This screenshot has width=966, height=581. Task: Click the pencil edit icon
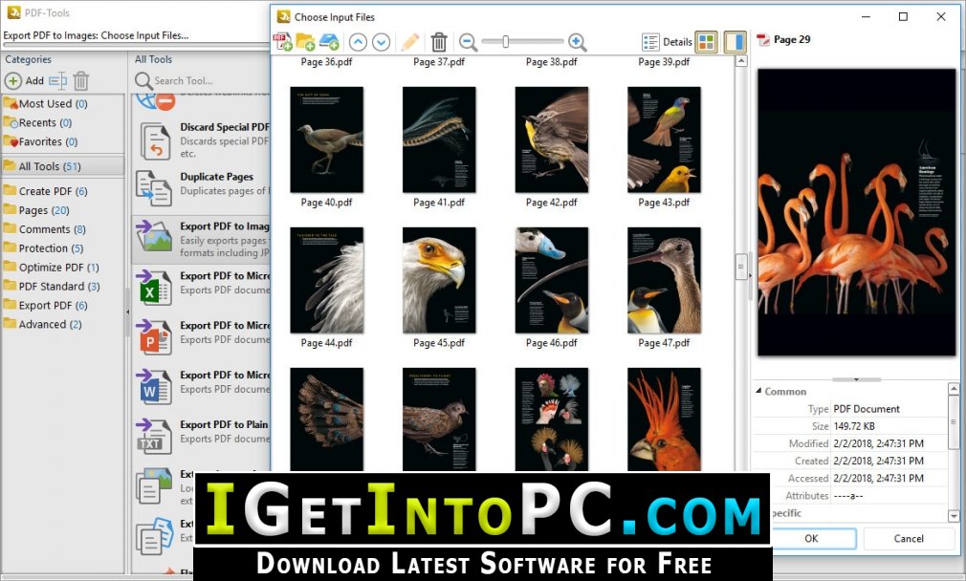click(x=410, y=42)
